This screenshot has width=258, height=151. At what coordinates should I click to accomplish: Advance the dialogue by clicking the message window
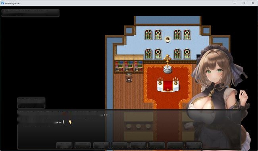129,130
